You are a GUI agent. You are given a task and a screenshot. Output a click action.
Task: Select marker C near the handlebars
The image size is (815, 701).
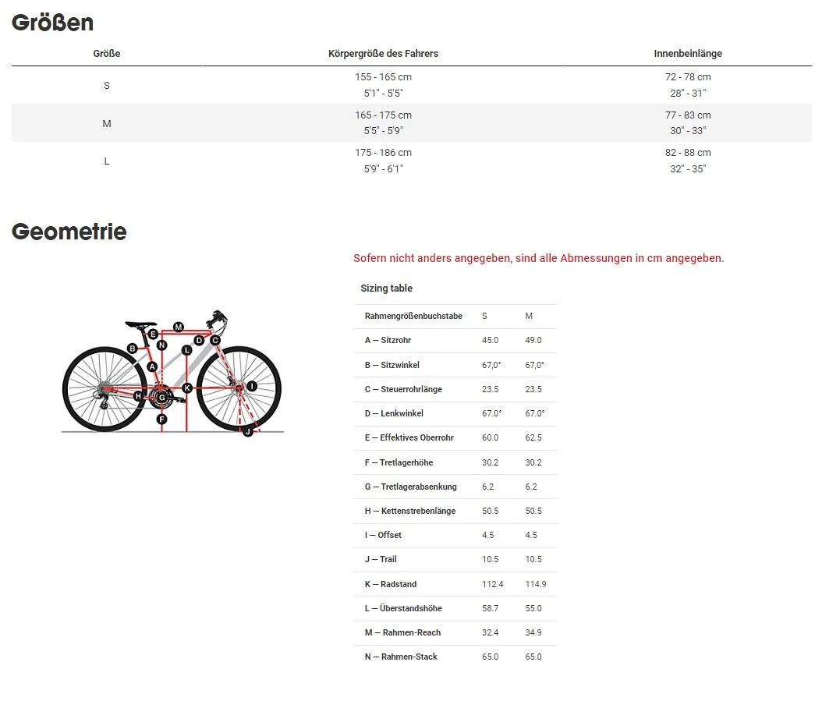215,340
